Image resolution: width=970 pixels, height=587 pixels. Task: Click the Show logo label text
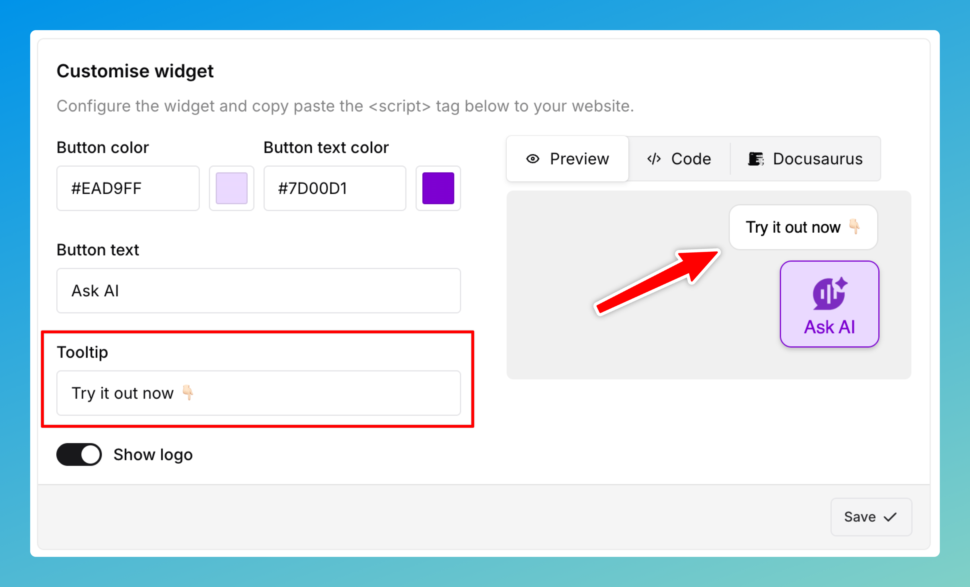point(153,455)
